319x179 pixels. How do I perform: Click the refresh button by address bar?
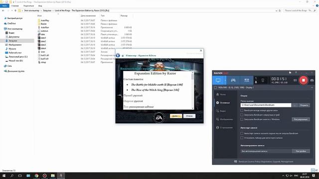pyautogui.click(x=280, y=10)
